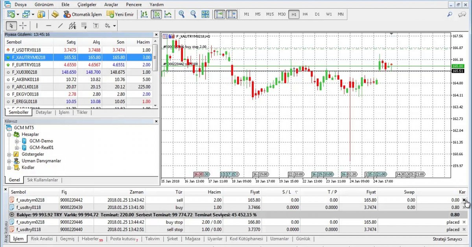Image resolution: width=472 pixels, height=247 pixels.
Task: Open the new chart dropdown arrow
Action: tap(18, 15)
